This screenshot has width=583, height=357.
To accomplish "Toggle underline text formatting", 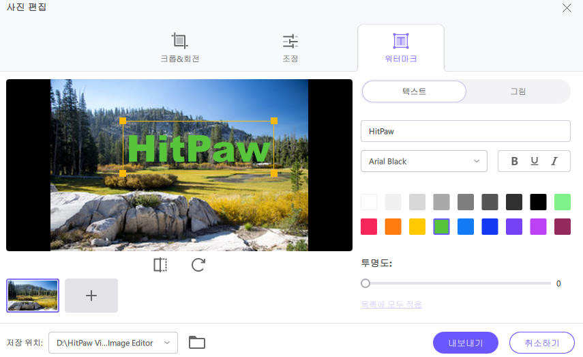I will click(x=535, y=161).
